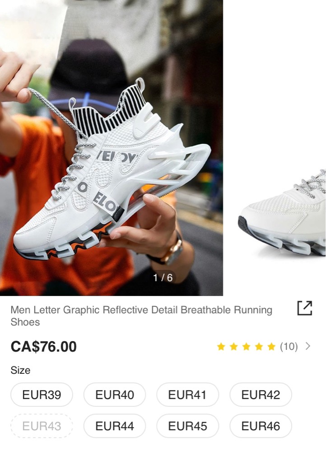326x452 pixels.
Task: Open the (10) reviews count
Action: pos(289,346)
